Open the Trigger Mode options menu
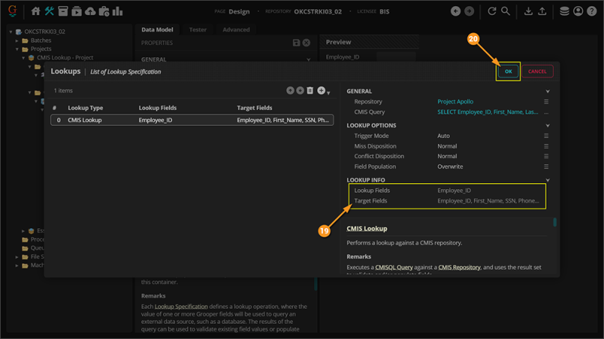 pyautogui.click(x=546, y=136)
